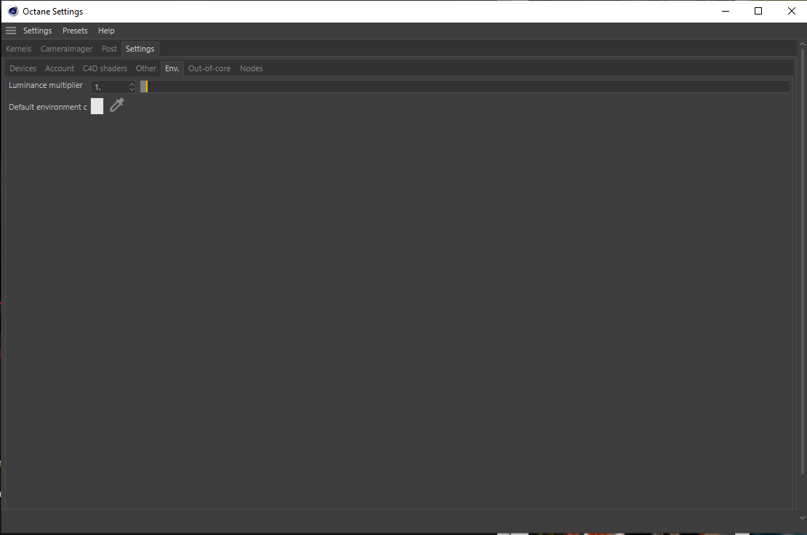Open the Out-of-core sub-tab
The height and width of the screenshot is (535, 807).
(209, 68)
